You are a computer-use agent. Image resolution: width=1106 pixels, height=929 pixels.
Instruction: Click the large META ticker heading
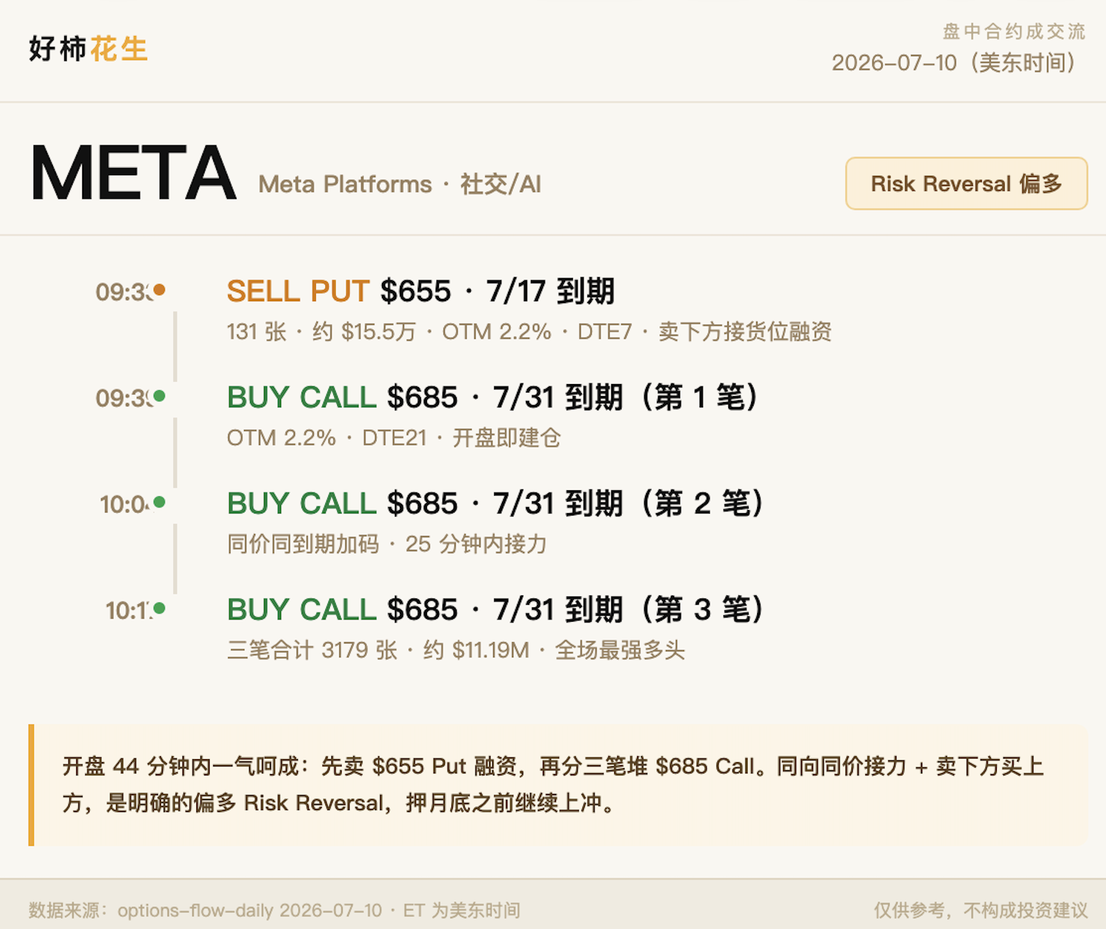tap(133, 173)
